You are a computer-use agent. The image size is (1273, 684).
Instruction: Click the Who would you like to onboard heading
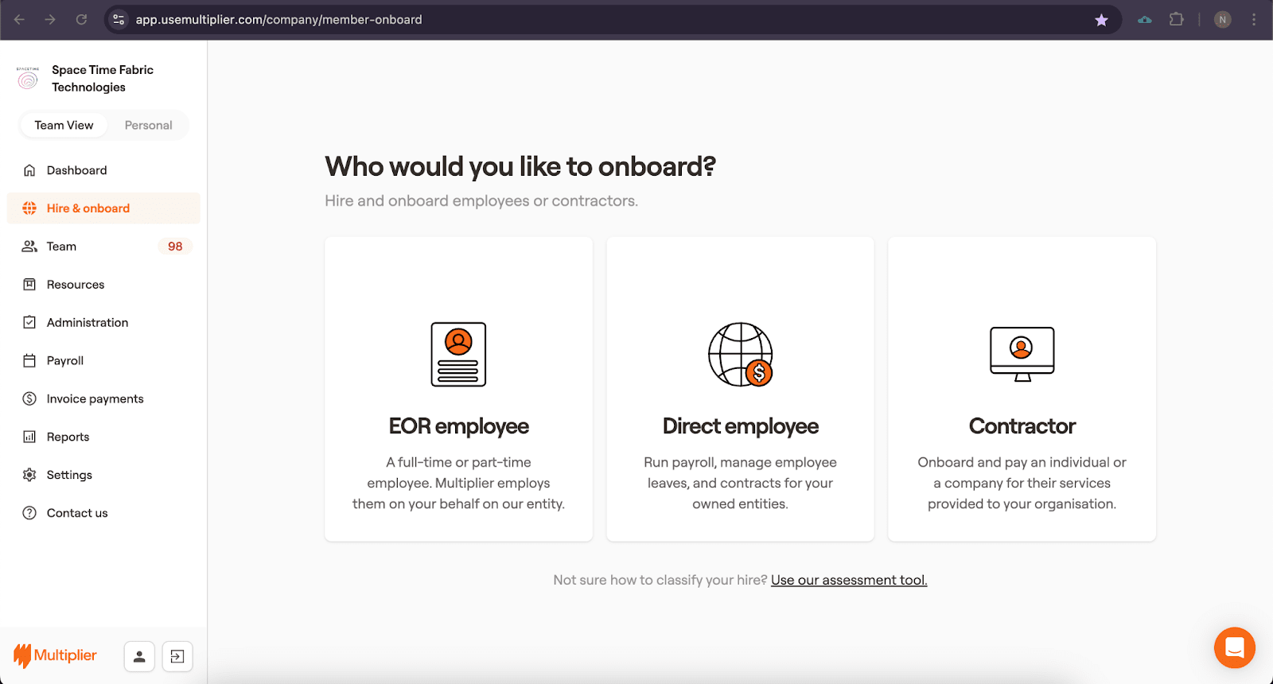[520, 166]
